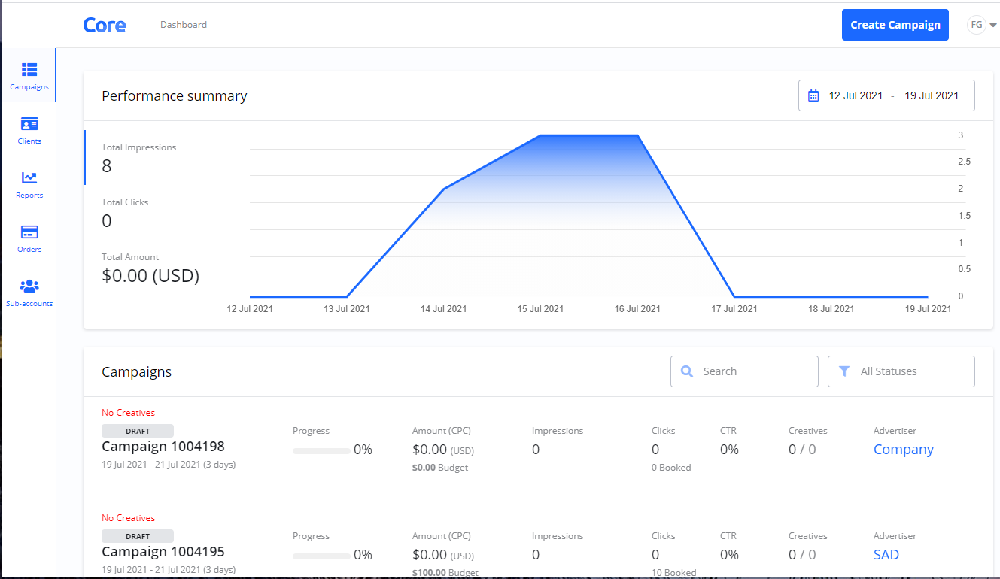Screen dimensions: 1000x579
Task: Click the $0.00 Budget text
Action: pyautogui.click(x=440, y=468)
